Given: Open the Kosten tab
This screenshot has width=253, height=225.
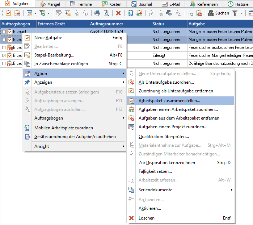Looking at the screenshot, I should (111, 4).
